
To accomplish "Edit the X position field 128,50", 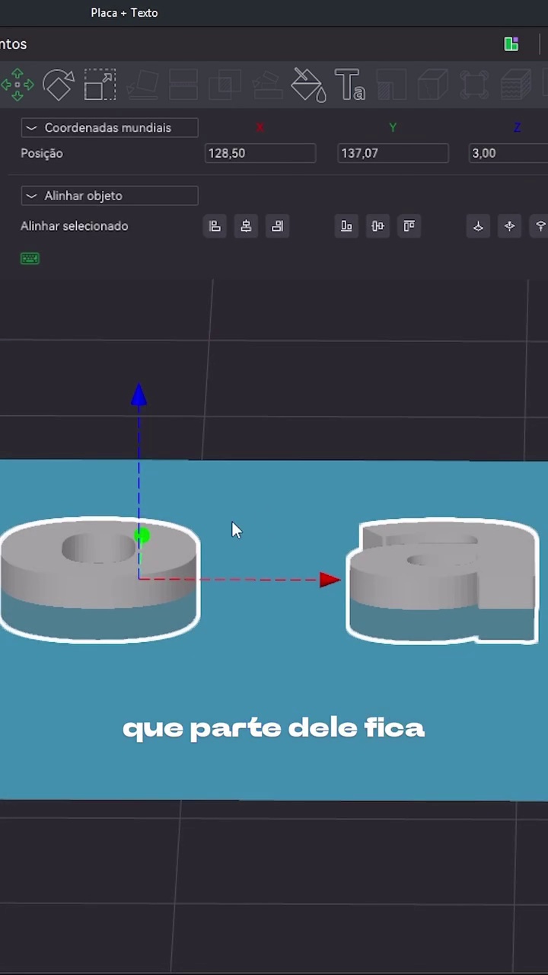I will 260,153.
